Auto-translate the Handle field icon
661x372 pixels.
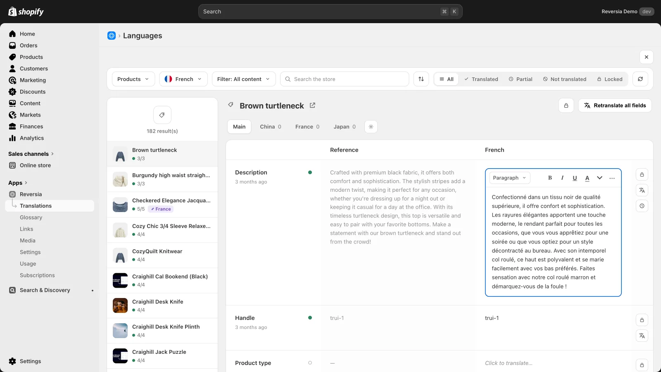[642, 336]
